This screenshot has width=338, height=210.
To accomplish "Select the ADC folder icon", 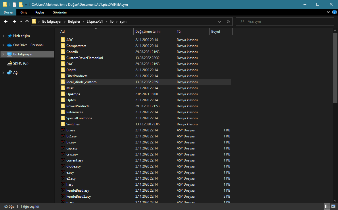I will pos(63,40).
